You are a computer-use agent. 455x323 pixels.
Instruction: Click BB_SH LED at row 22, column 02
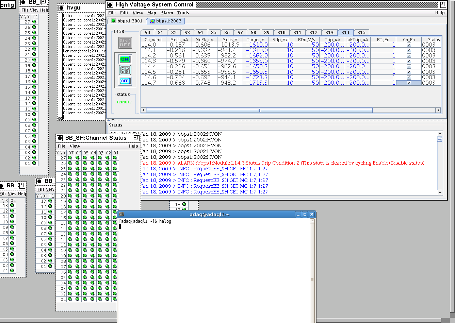108,185
